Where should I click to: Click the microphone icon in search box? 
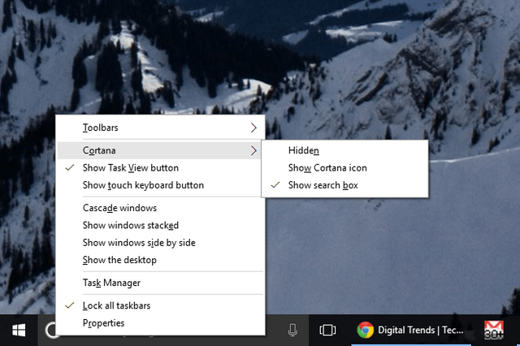(292, 330)
